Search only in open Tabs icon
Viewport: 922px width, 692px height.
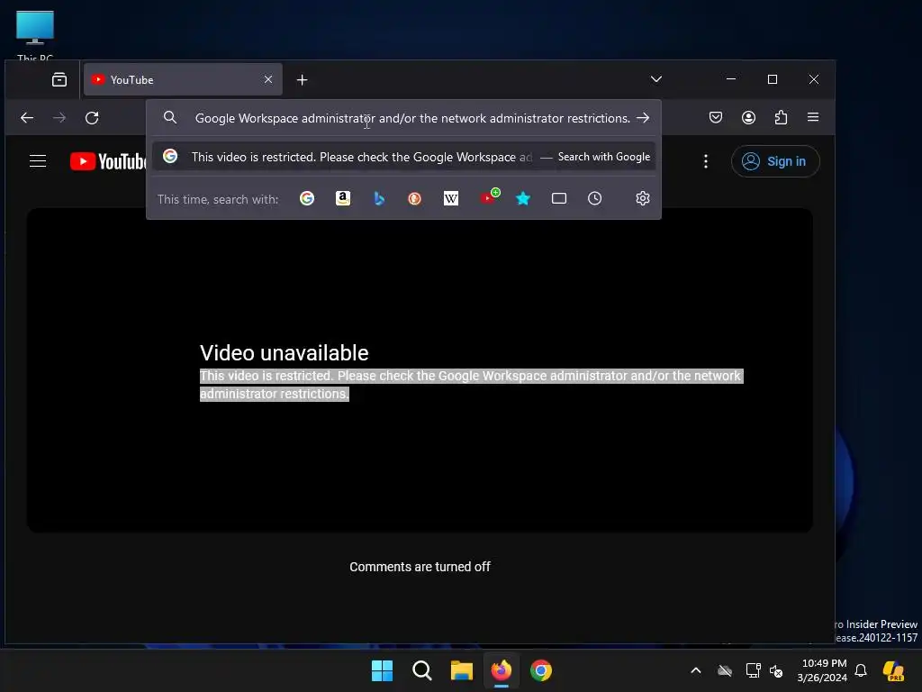(x=558, y=198)
